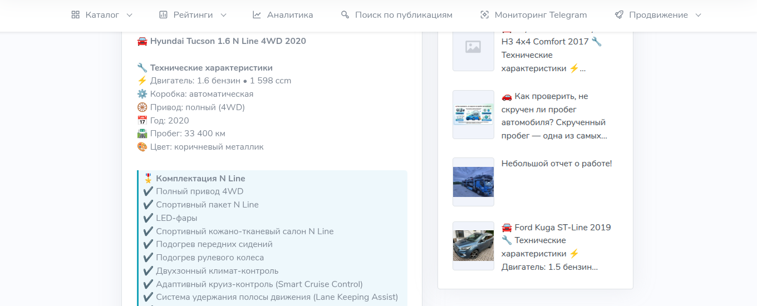This screenshot has width=757, height=306.
Task: Open the Ford Kuga ST-Line 2019 post
Action: pyautogui.click(x=556, y=247)
